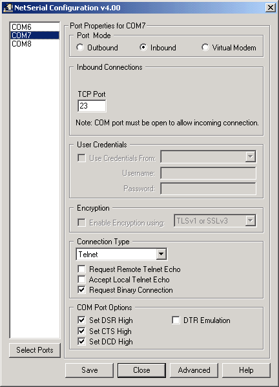Open the Connection Type Telnet dropdown
Screen dimensions: 279x387
click(x=121, y=254)
